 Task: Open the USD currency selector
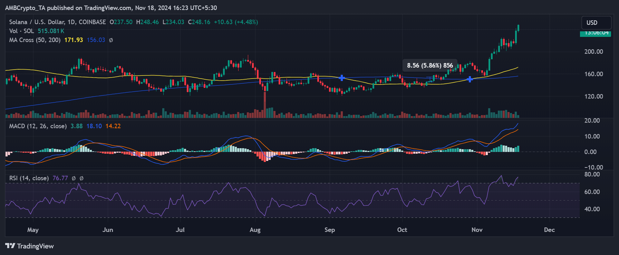tap(596, 23)
